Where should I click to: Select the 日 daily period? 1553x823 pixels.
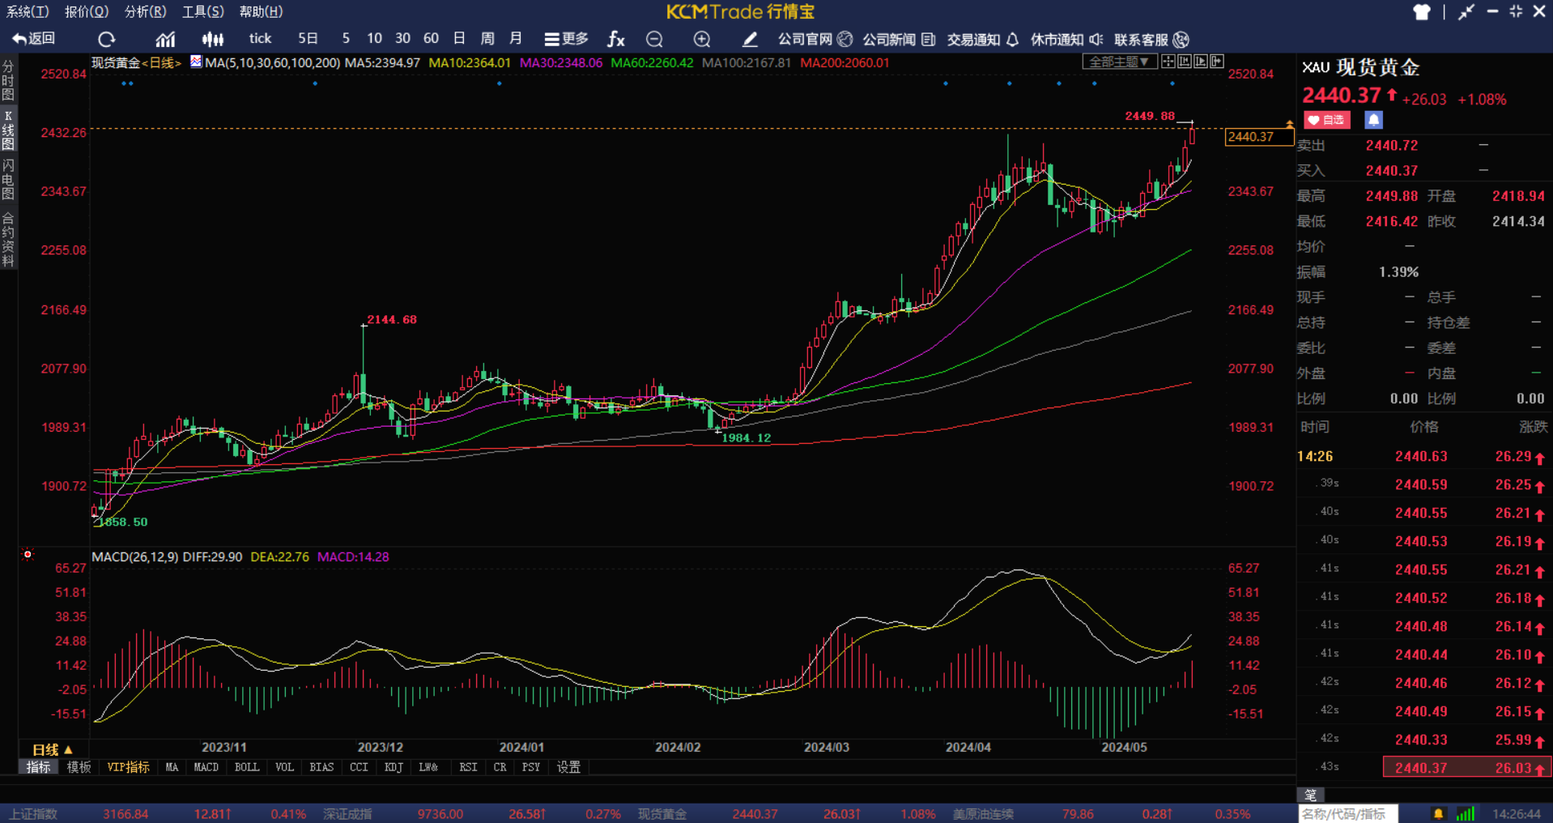coord(459,39)
